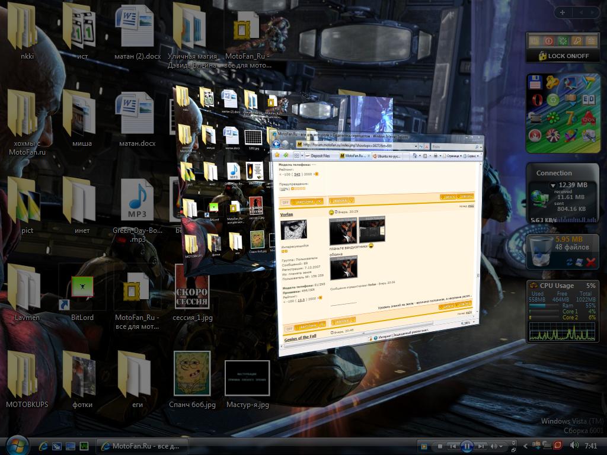Click Show Desktop in Quick Launch

pos(71,446)
